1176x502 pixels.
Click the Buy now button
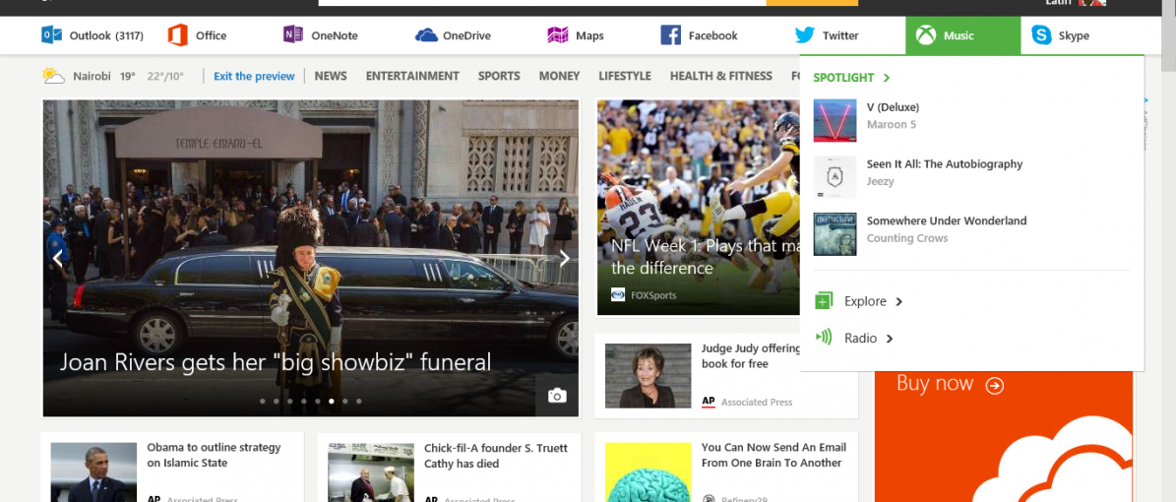(x=951, y=384)
